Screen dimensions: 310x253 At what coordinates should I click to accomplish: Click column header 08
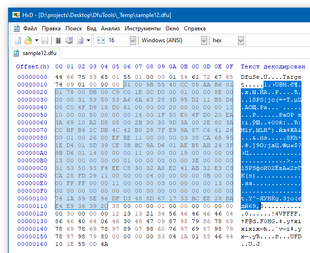pyautogui.click(x=150, y=66)
